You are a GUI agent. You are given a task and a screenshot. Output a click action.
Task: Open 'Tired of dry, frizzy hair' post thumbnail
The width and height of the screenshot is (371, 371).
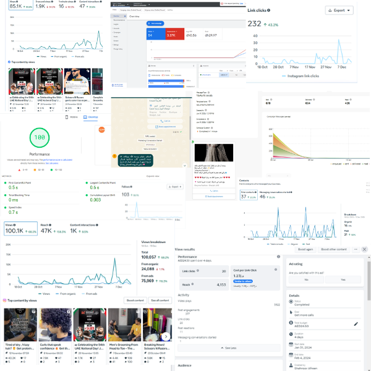tap(20, 325)
